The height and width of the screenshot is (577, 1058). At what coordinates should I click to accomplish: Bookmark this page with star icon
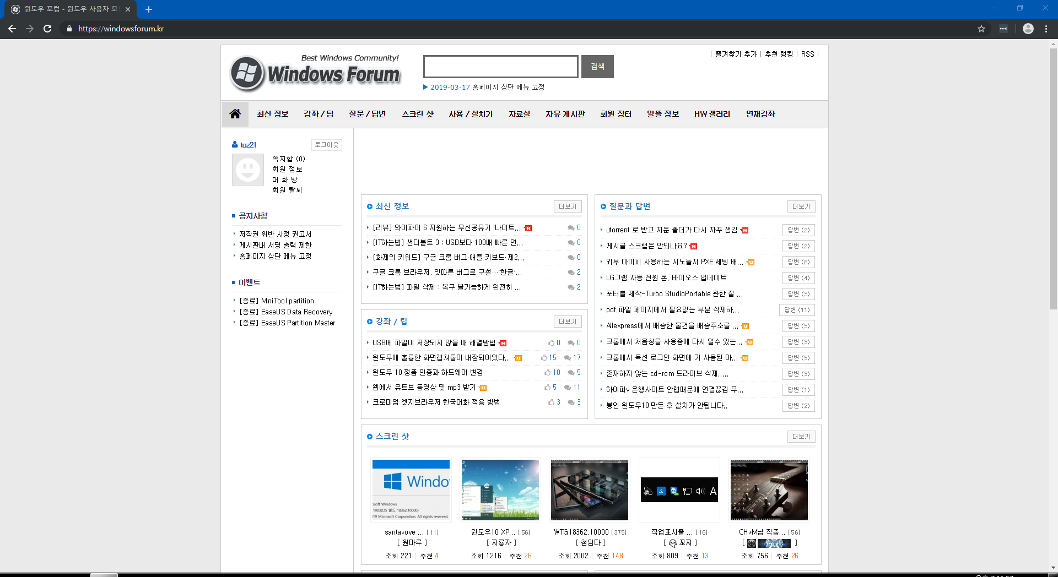click(x=981, y=29)
